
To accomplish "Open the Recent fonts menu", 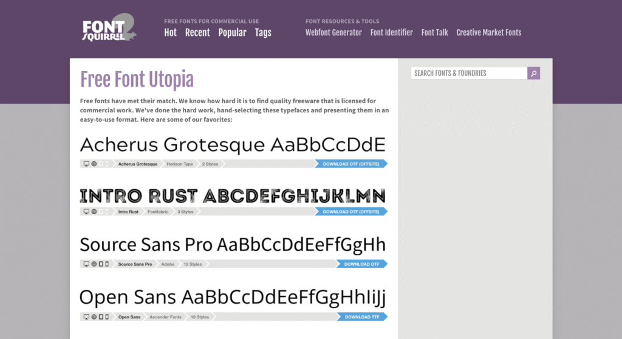I will [x=197, y=33].
